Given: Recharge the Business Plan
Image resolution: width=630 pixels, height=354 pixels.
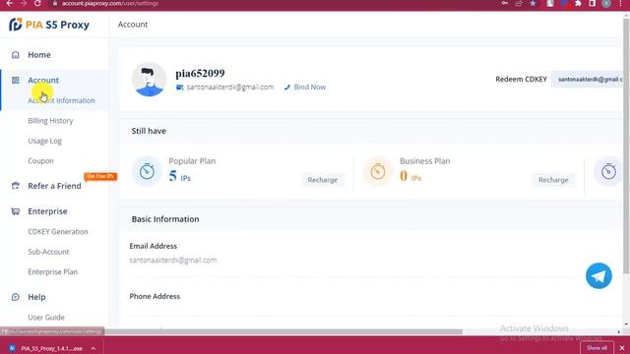Looking at the screenshot, I should pos(553,180).
